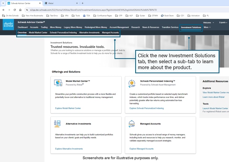Open the ALP bookmark folder
Screen dimensions: 229x162
pyautogui.click(x=129, y=15)
